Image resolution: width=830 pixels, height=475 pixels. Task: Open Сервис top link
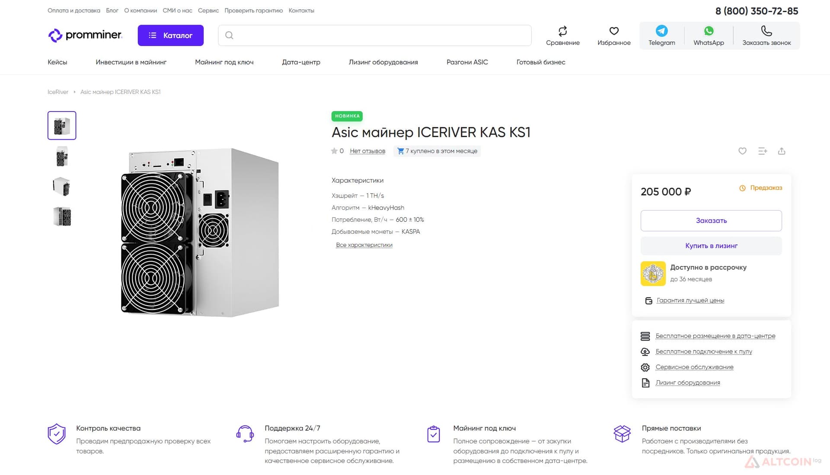(x=208, y=10)
